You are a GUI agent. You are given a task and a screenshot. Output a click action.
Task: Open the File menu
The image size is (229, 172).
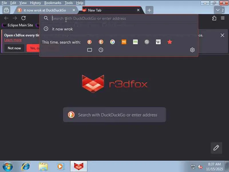(x=4, y=3)
